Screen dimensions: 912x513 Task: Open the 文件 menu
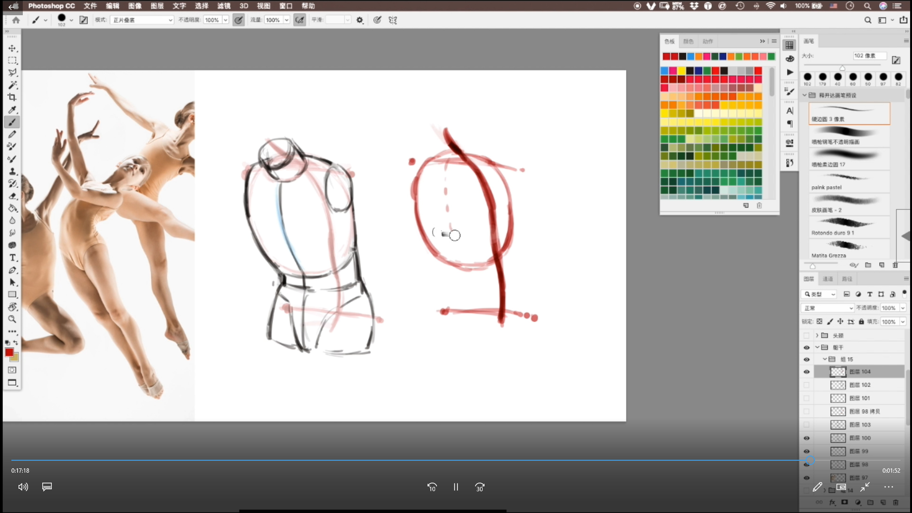pos(90,6)
